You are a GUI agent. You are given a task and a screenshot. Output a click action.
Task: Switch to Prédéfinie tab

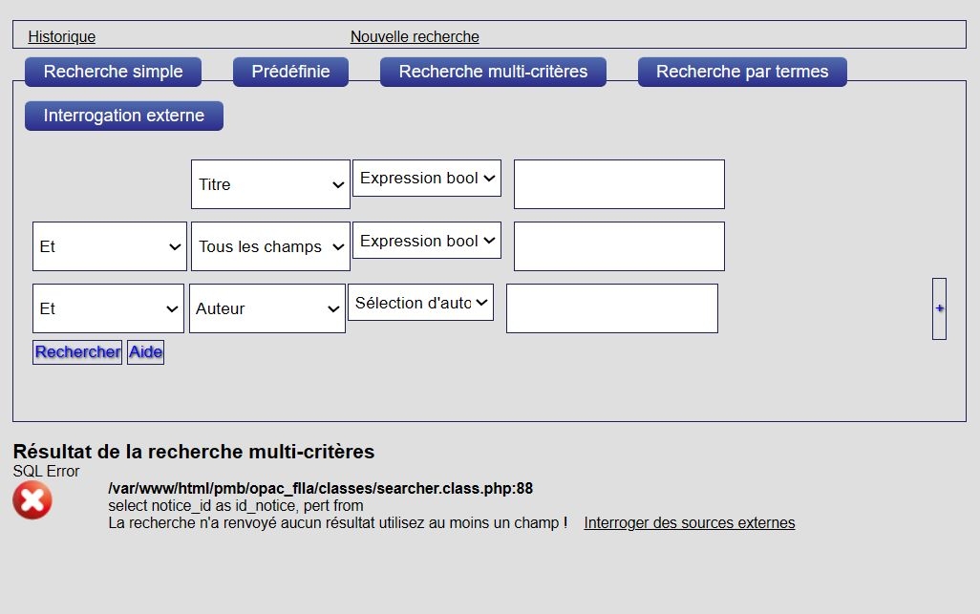(x=290, y=72)
